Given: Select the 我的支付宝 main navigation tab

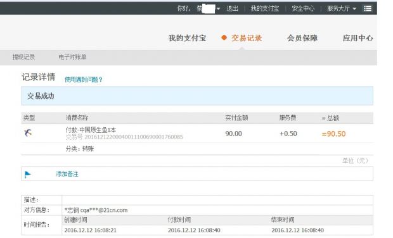Looking at the screenshot, I should (187, 38).
